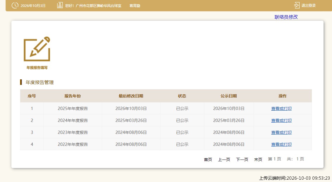Open the 年报报告填写 pencil icon
Viewport: 332px width, 182px height.
tap(37, 49)
